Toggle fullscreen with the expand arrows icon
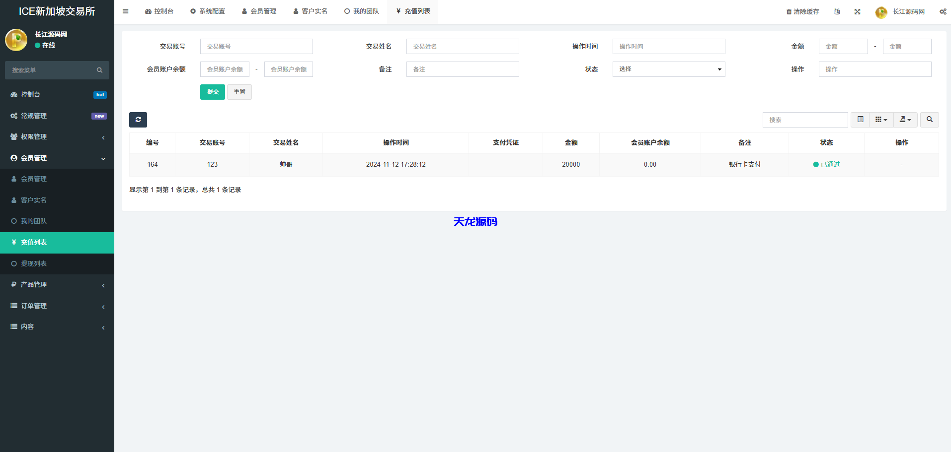 [857, 11]
